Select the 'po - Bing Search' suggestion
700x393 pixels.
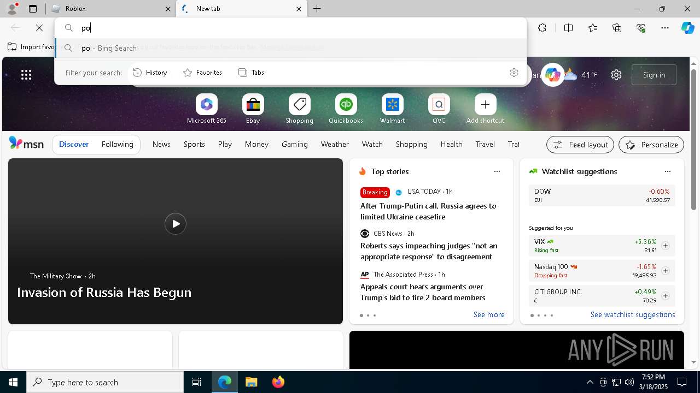click(x=291, y=48)
